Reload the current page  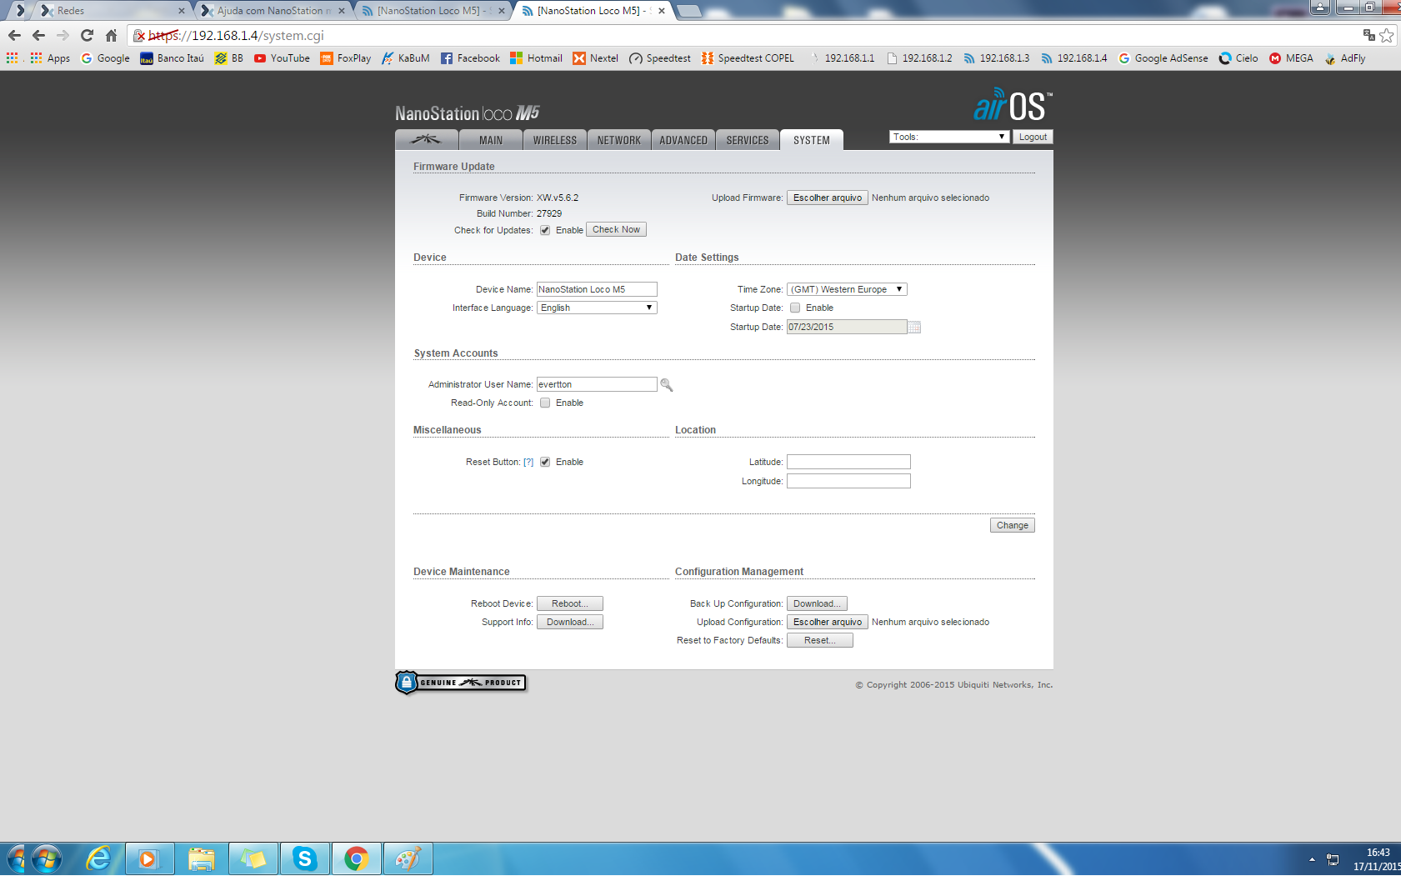(x=87, y=35)
